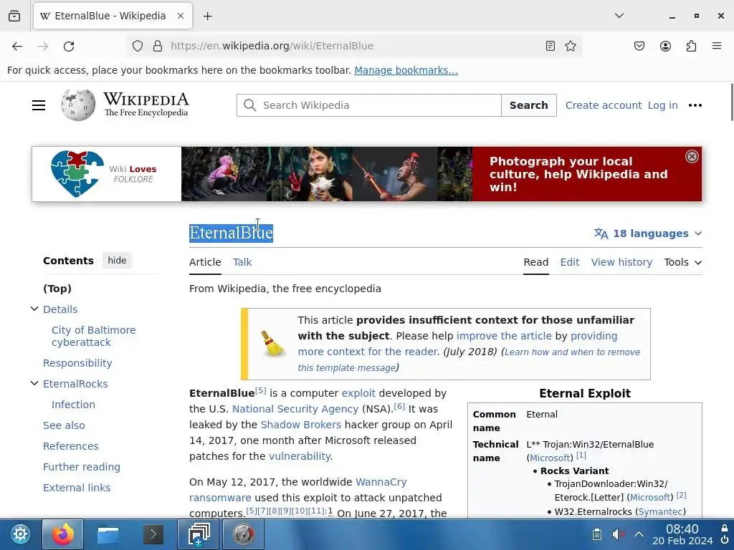Open Firefox account icon
734x550 pixels.
pyautogui.click(x=665, y=46)
